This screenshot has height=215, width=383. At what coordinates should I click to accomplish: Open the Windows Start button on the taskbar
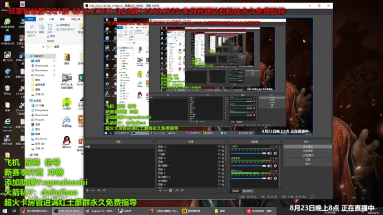click(5, 211)
